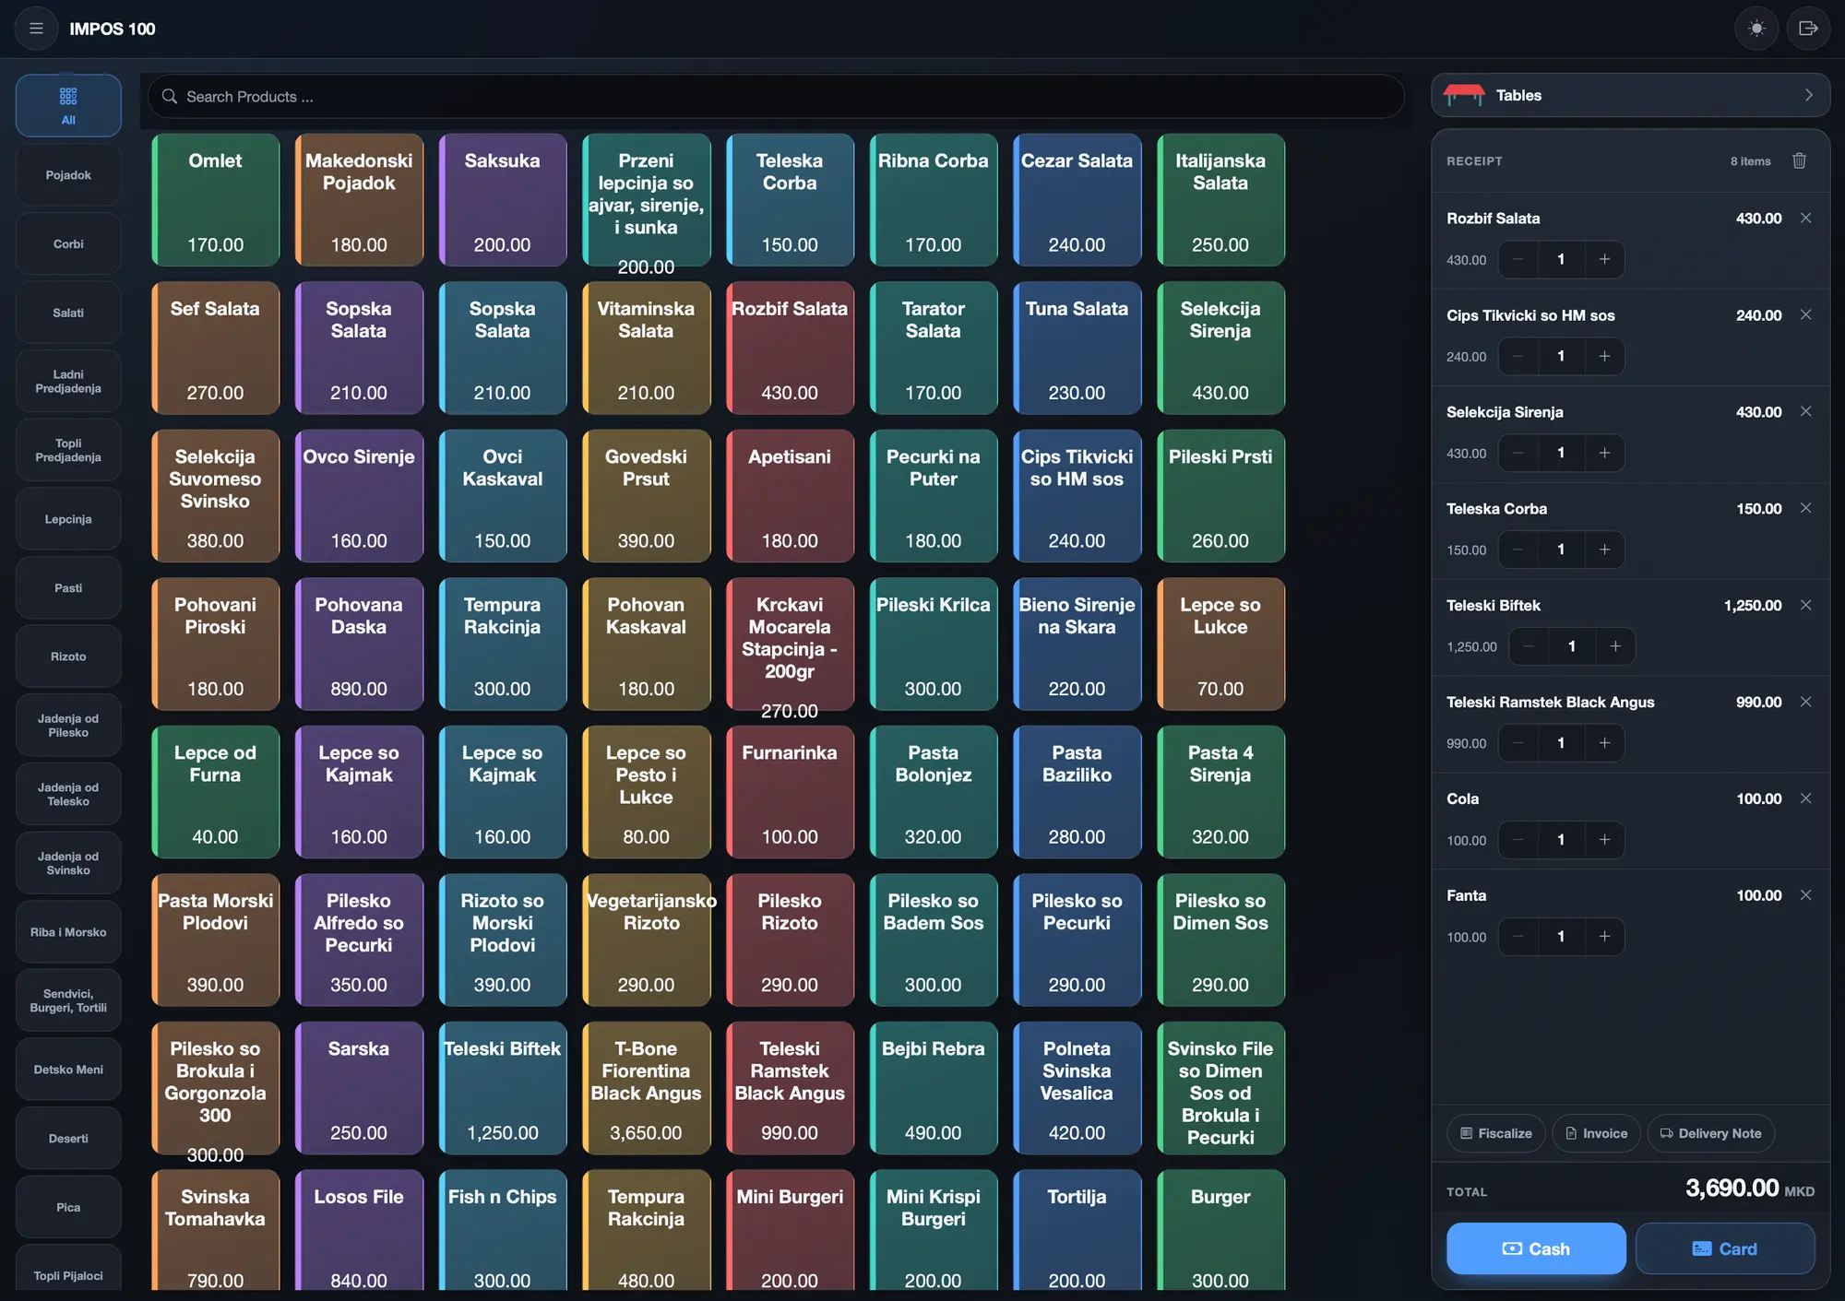This screenshot has height=1301, width=1845.
Task: Decrease Selekcija Sirenja quantity with minus
Action: (1518, 453)
